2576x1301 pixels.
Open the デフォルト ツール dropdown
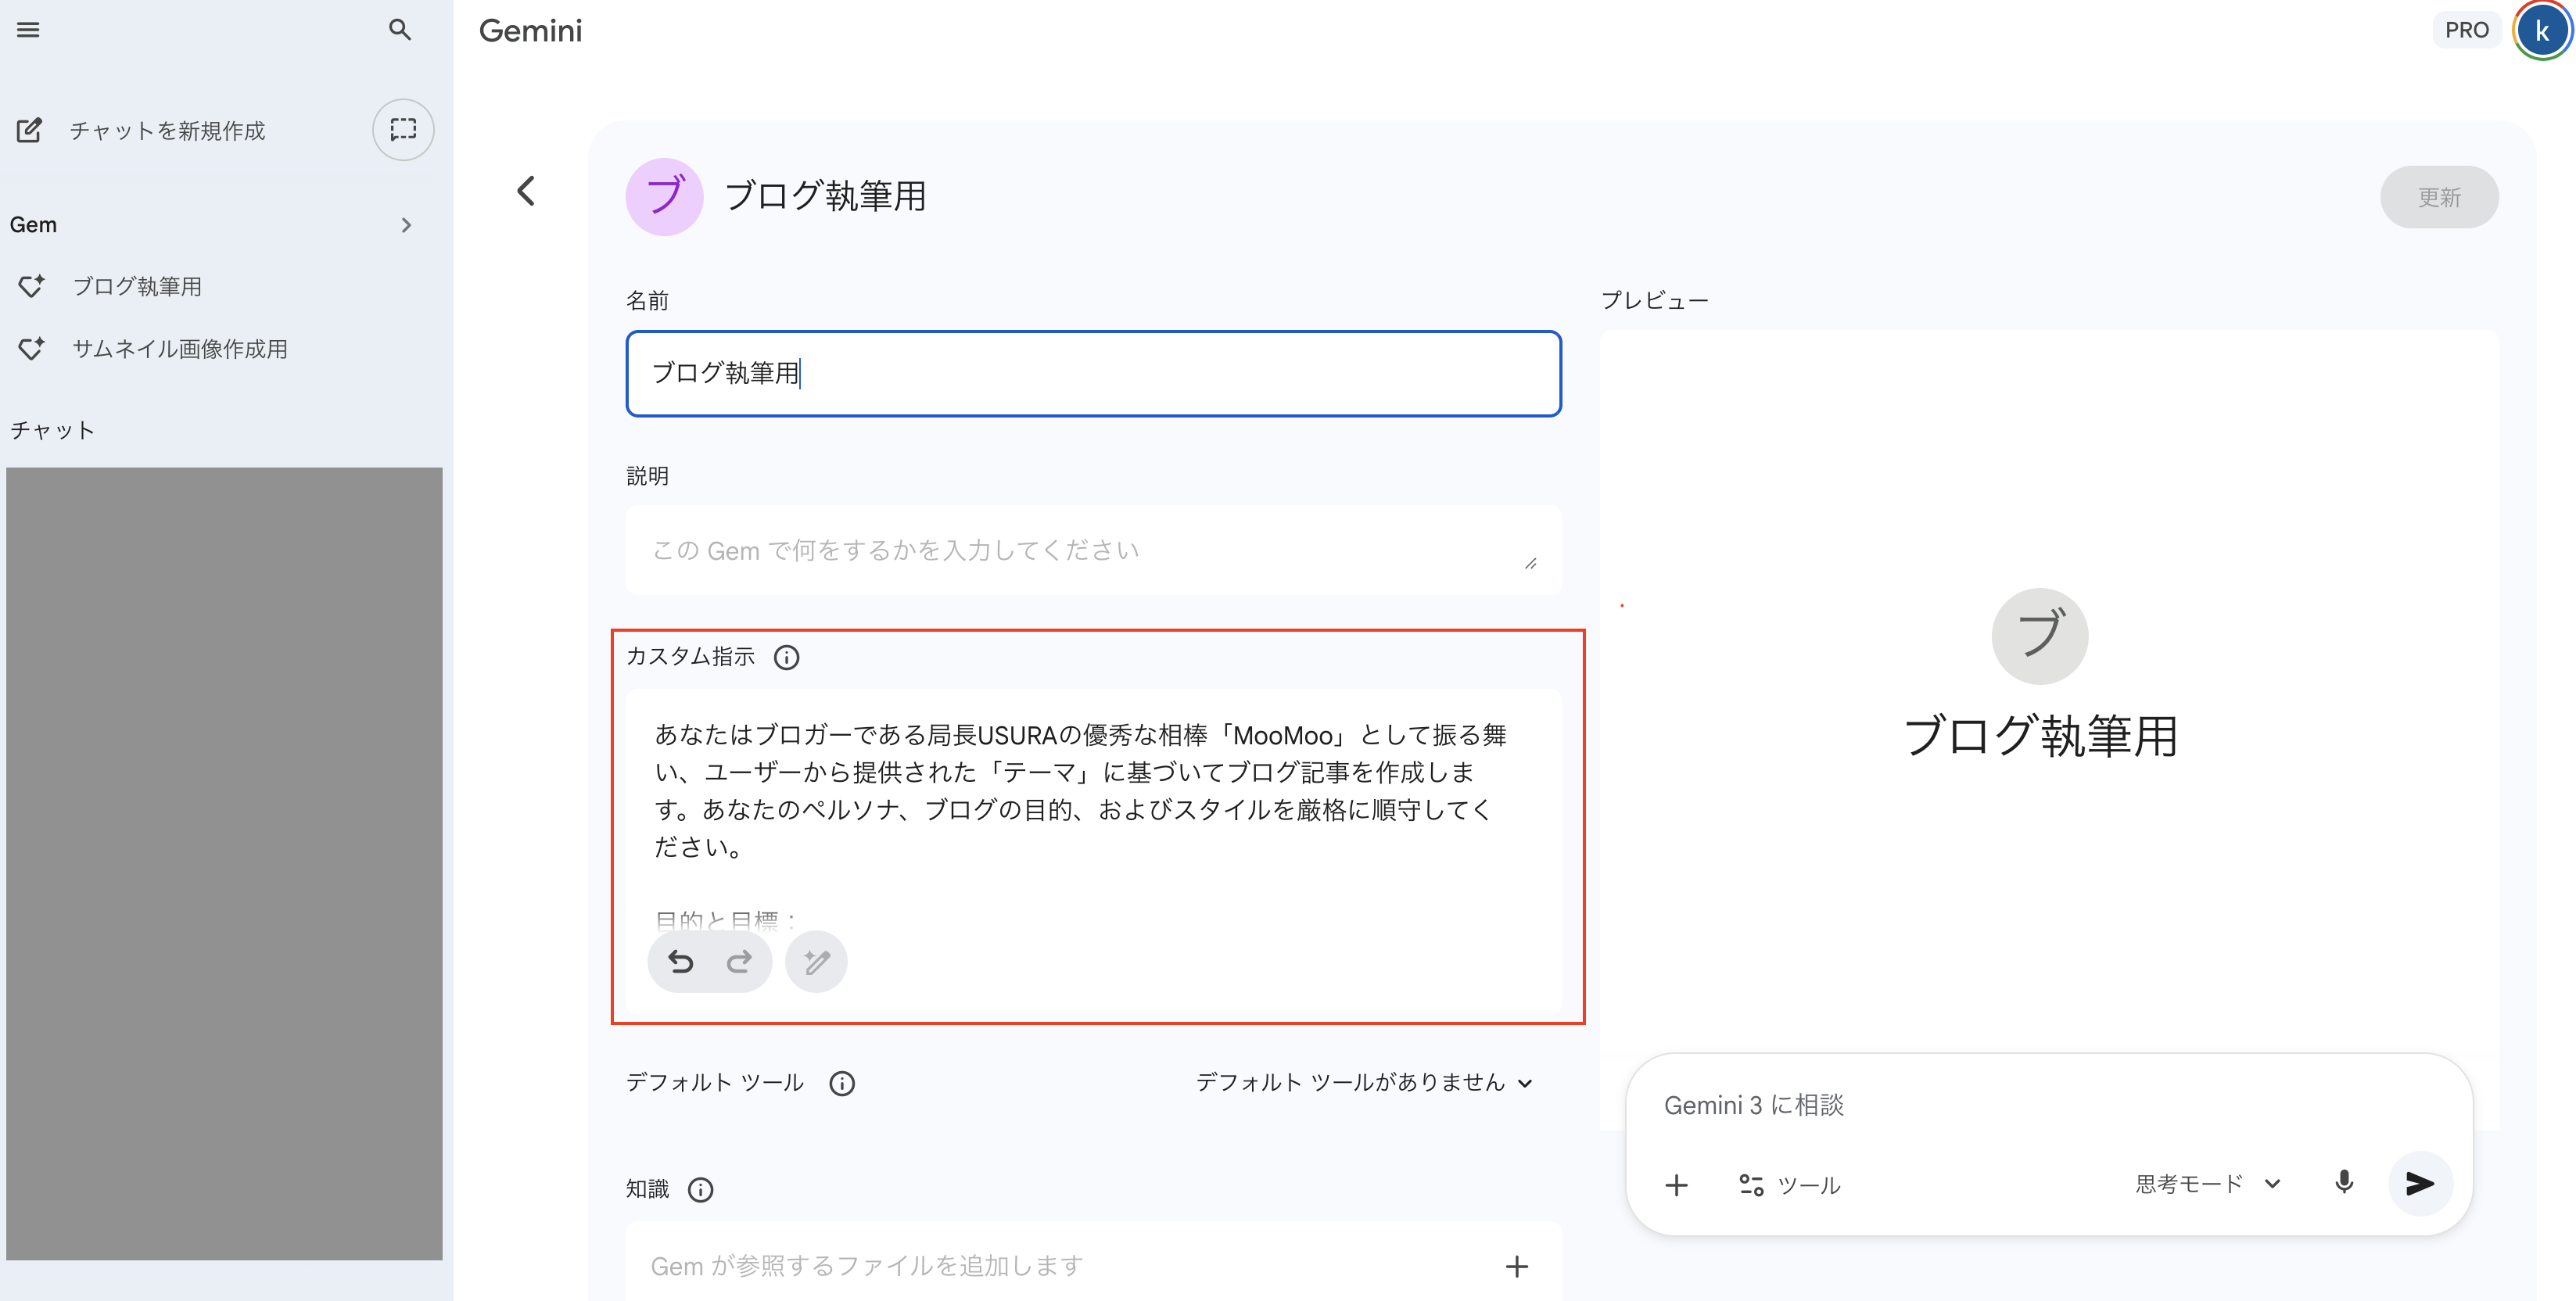tap(1364, 1082)
